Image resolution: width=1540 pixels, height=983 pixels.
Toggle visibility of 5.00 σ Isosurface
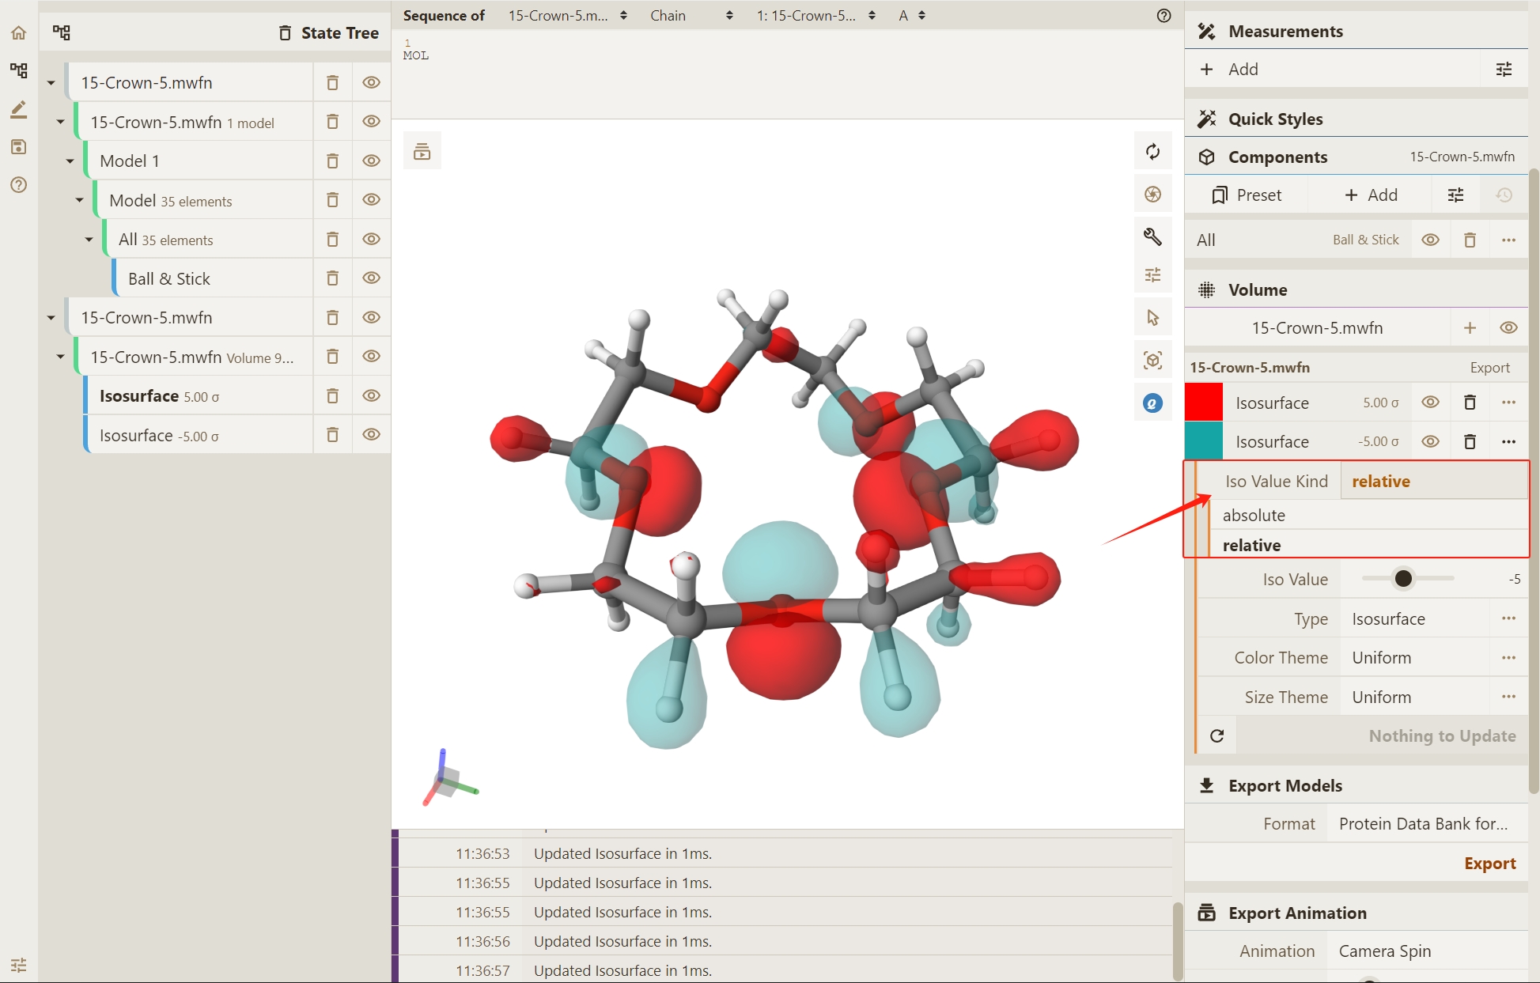pos(1429,403)
